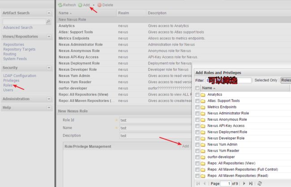This screenshot has width=291, height=187.
Task: Check Repo: All Repositories (View) checkbox
Action: click(x=197, y=163)
